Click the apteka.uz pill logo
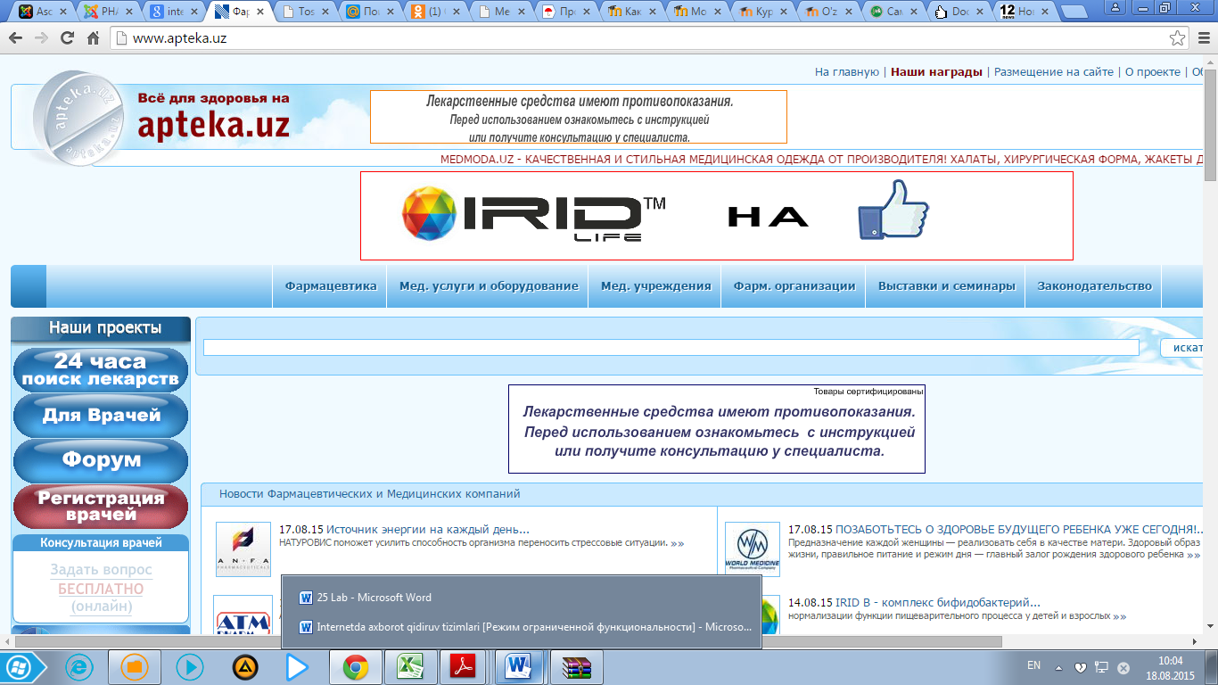 click(77, 117)
